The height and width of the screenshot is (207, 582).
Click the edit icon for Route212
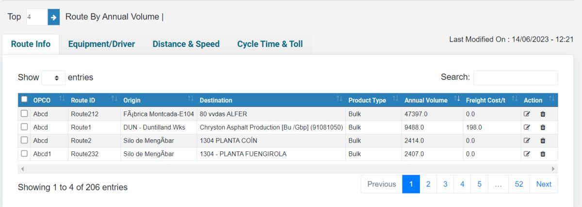(527, 114)
